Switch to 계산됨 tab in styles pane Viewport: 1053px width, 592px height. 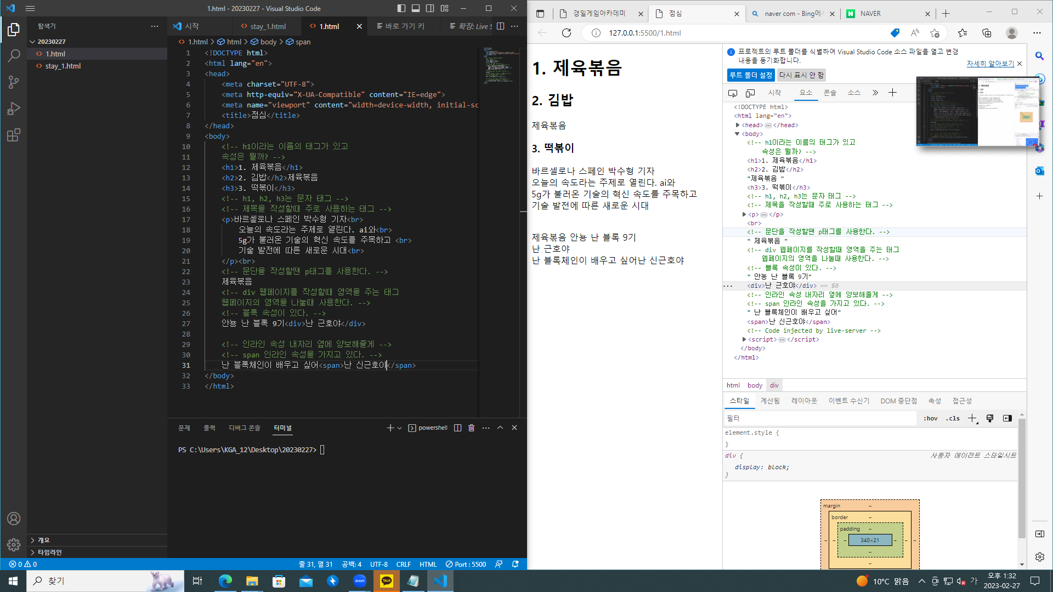tap(770, 401)
